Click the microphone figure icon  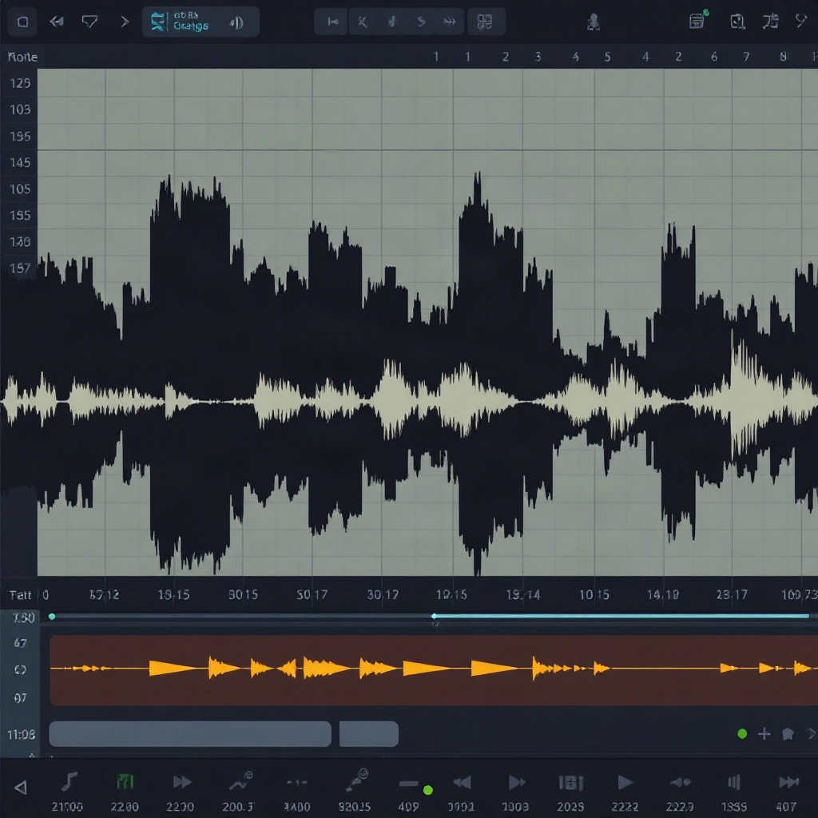point(594,22)
